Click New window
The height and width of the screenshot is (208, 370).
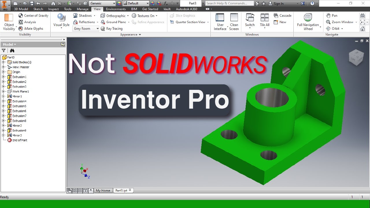[x=280, y=22]
